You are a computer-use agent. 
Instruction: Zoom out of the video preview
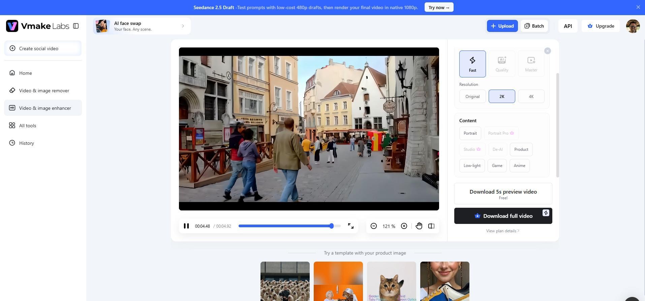pos(373,226)
